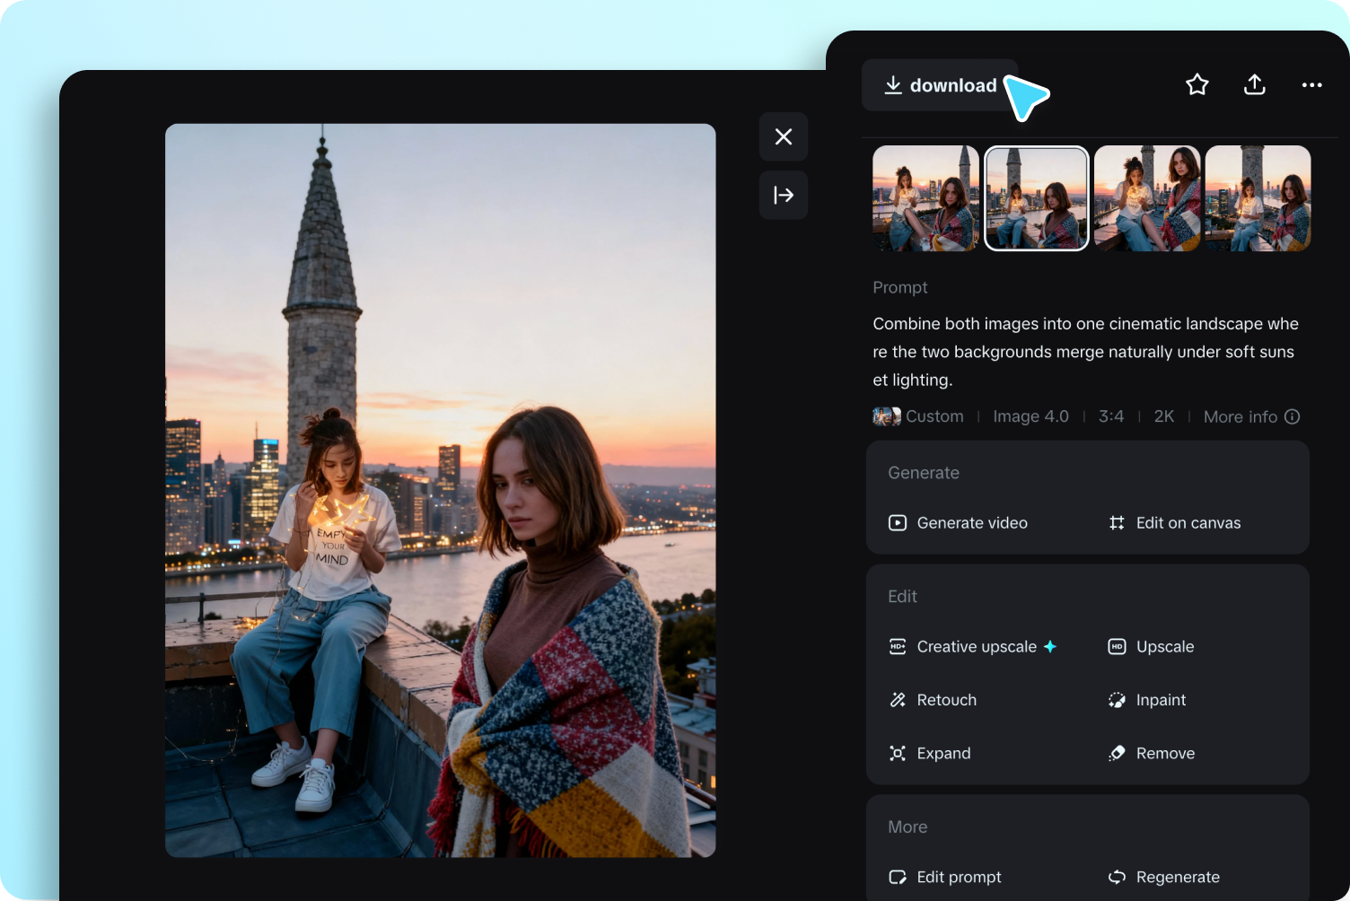
Task: Select the Inpaint tool
Action: click(1147, 700)
